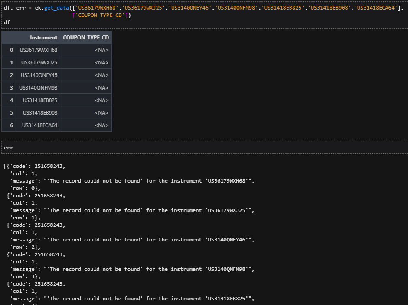Screen dimensions: 408x305
Task: Click the <NA> value for US36179WXH68
Action: 86,50
